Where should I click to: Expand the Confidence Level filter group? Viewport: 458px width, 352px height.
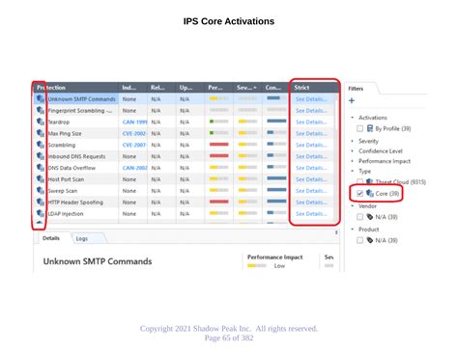(353, 151)
